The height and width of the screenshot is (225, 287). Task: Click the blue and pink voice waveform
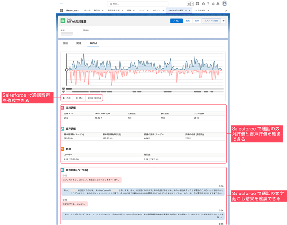point(145,70)
